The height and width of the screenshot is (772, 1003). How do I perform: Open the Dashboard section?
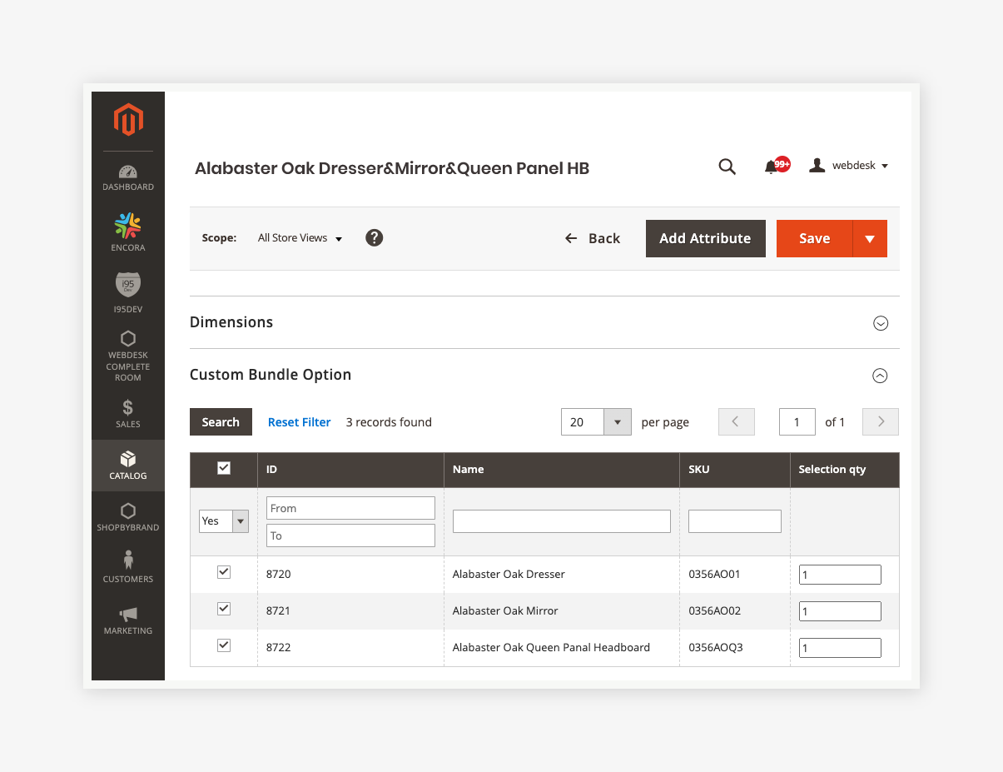tap(128, 178)
